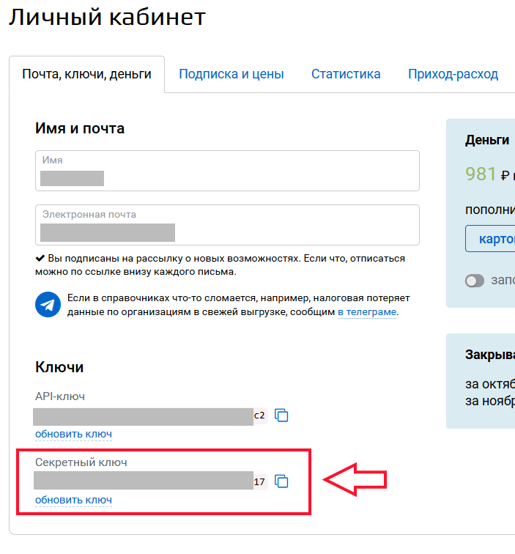Copy the secret key with the copy icon
This screenshot has height=554, width=515.
pyautogui.click(x=281, y=481)
